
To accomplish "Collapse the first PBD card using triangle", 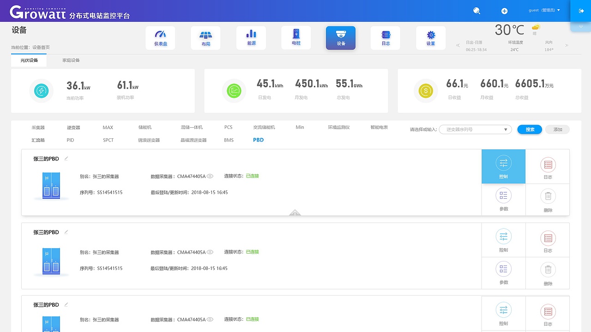I will click(x=295, y=213).
